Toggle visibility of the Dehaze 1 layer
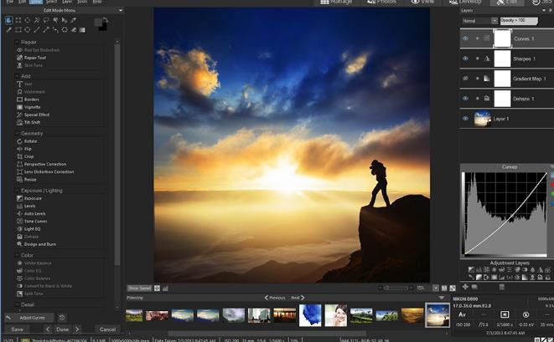 click(465, 99)
